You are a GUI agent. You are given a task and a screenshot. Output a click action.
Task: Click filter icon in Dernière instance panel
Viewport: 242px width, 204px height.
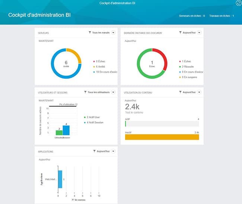[180, 32]
